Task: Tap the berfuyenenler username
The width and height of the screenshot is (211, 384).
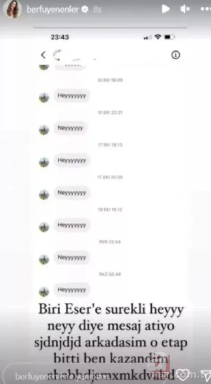Action: [x=53, y=9]
